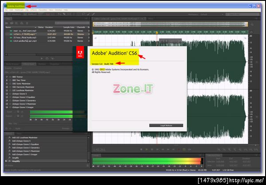The image size is (266, 185).
Task: Toggle power for iZotope Ozone 5 Equalizer
Action: coord(10,97)
